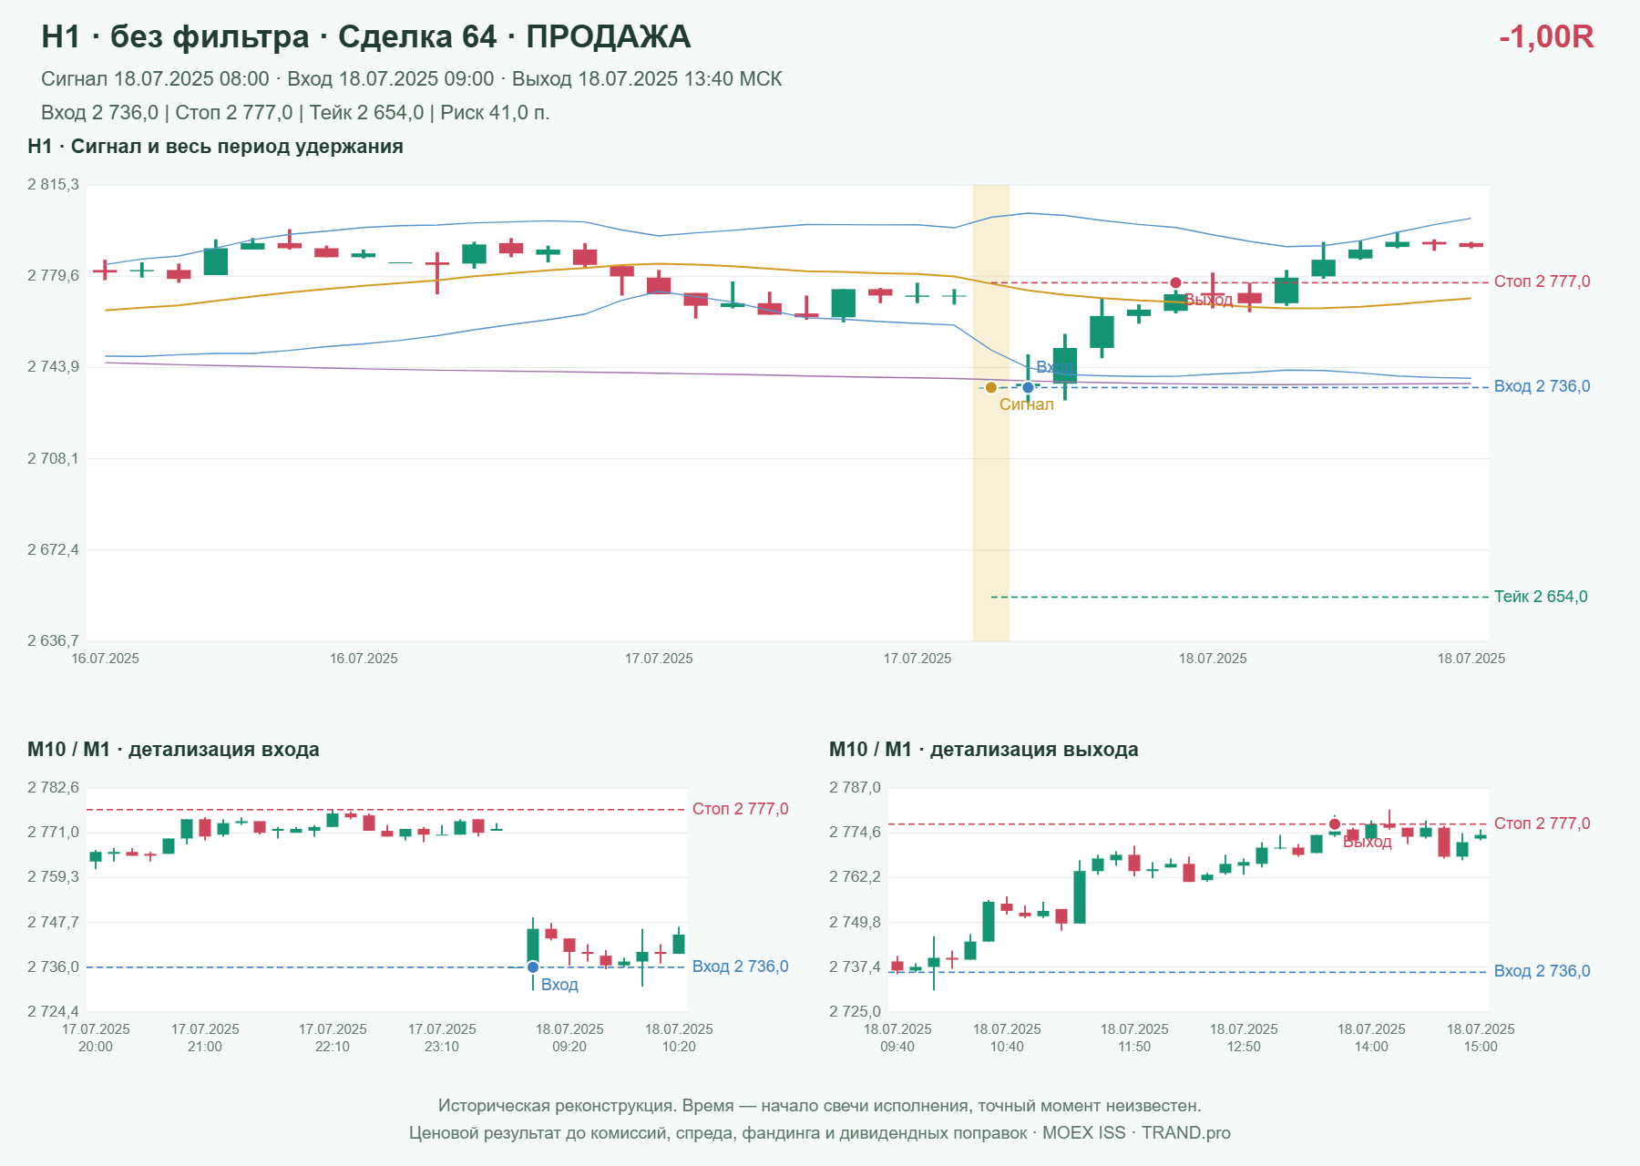The image size is (1640, 1166).
Task: Click time label '18.07.2025 11:50' in exit detail chart
Action: click(x=1134, y=1038)
